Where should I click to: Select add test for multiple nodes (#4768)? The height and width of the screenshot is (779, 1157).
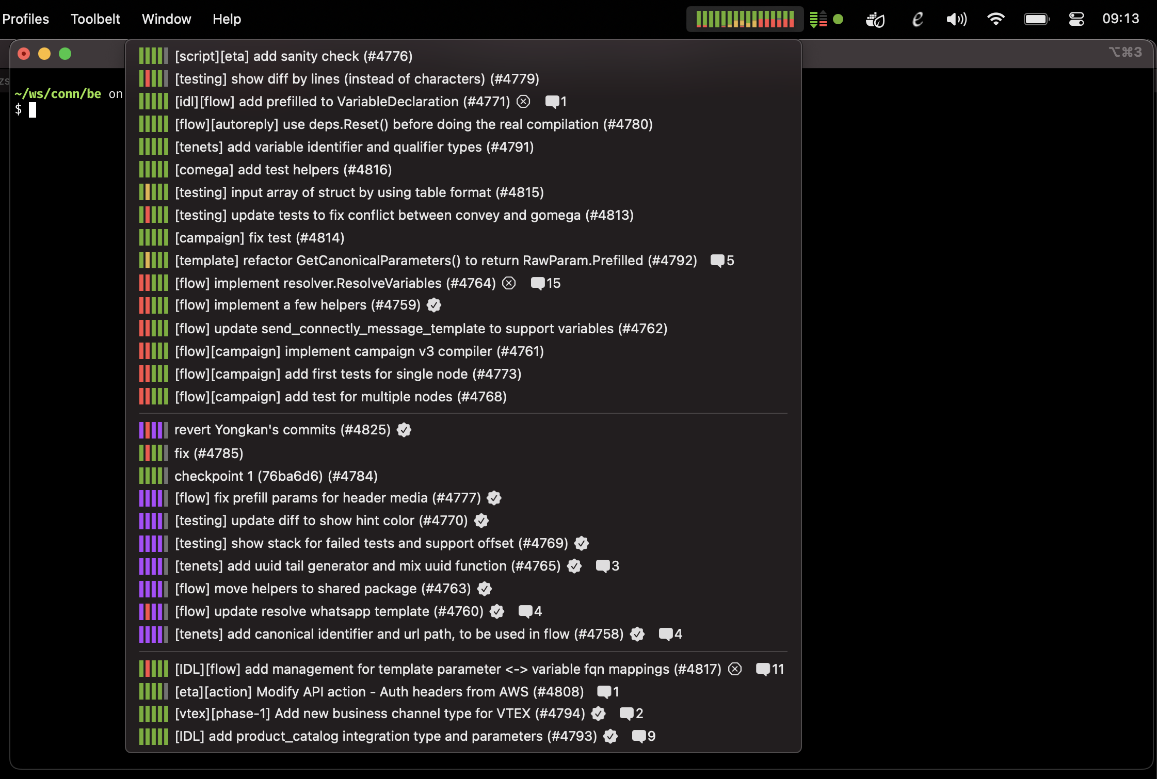pos(463,396)
